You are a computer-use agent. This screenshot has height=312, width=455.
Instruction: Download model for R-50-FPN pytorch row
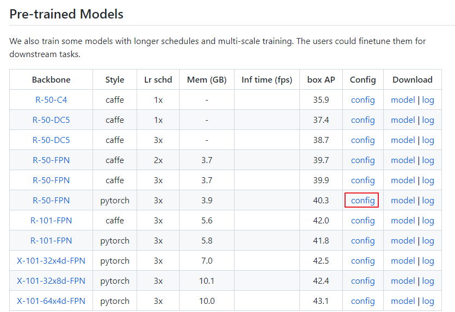click(x=403, y=201)
